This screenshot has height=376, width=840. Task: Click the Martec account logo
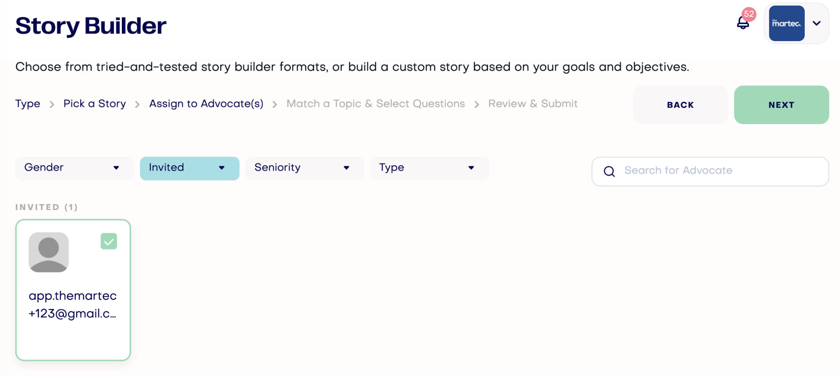click(x=787, y=23)
